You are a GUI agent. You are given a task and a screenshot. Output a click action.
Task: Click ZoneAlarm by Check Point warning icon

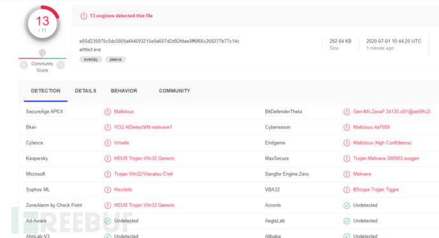tap(108, 206)
